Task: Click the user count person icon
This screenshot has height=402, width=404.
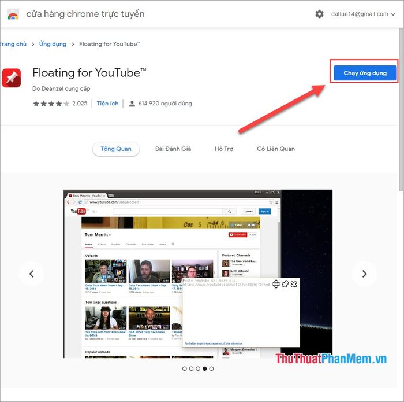Action: pos(132,104)
